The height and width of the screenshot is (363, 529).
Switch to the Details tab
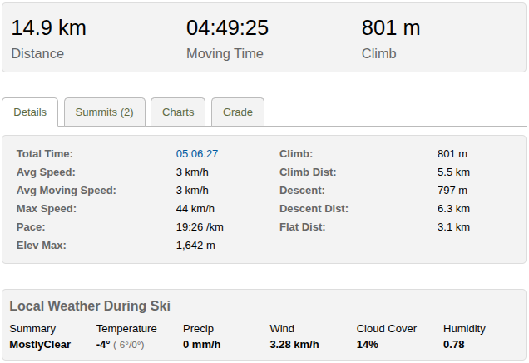(30, 112)
